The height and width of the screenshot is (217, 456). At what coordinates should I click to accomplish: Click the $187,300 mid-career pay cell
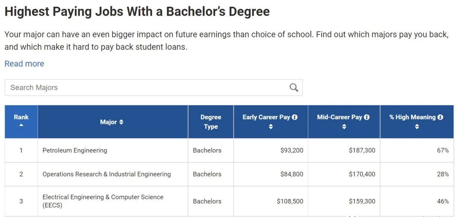pyautogui.click(x=362, y=150)
